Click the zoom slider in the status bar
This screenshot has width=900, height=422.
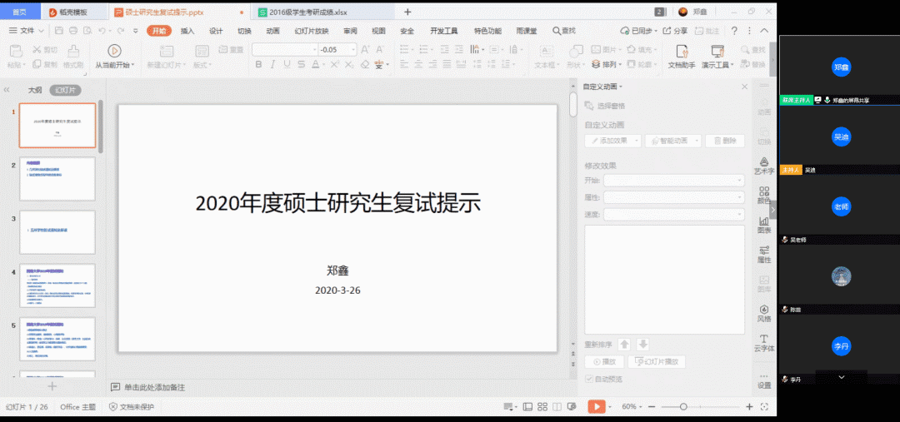pyautogui.click(x=683, y=406)
